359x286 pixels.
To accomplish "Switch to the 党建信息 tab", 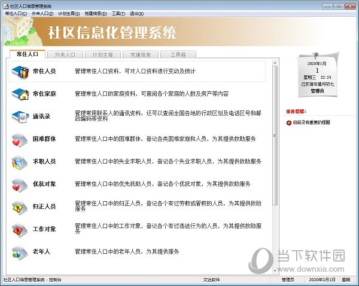I will tap(141, 54).
